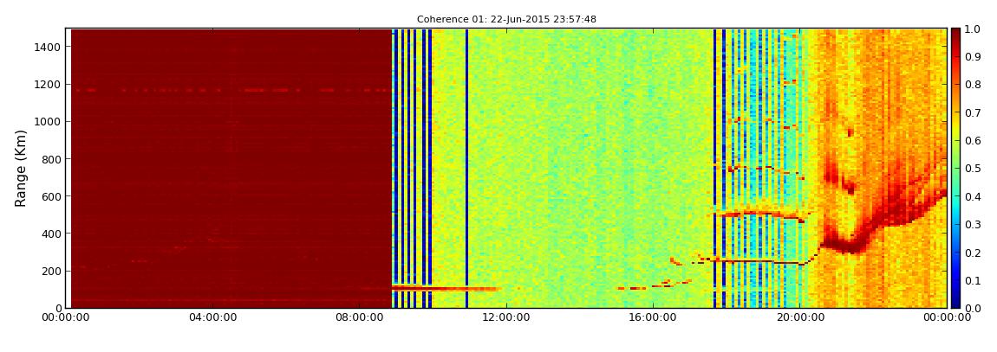Click the 800 range tick label

[50, 159]
